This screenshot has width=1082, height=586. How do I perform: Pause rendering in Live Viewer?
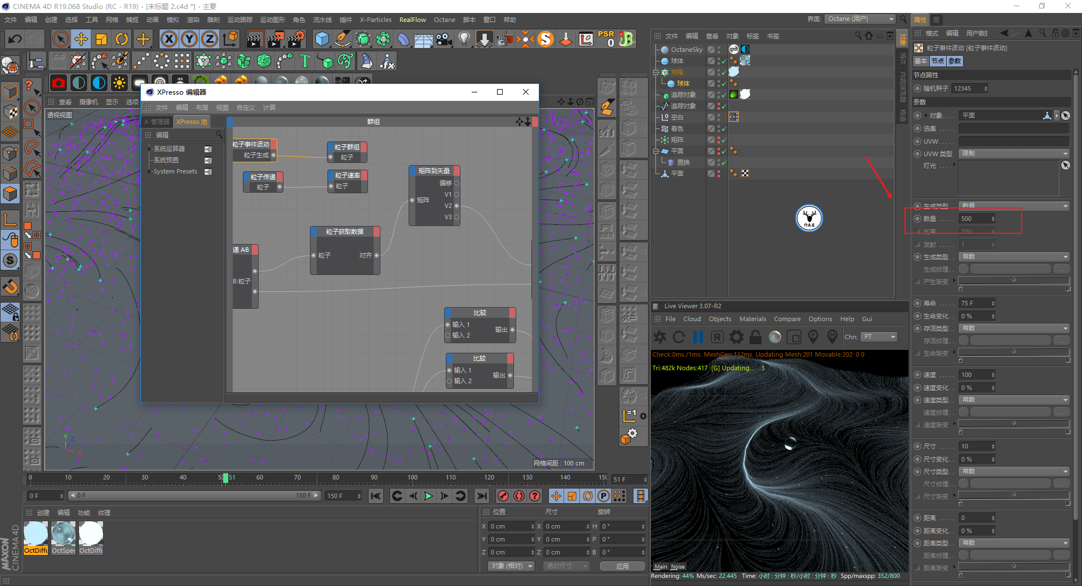click(x=698, y=337)
